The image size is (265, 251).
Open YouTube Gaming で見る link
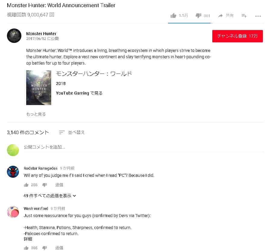[x=79, y=93]
